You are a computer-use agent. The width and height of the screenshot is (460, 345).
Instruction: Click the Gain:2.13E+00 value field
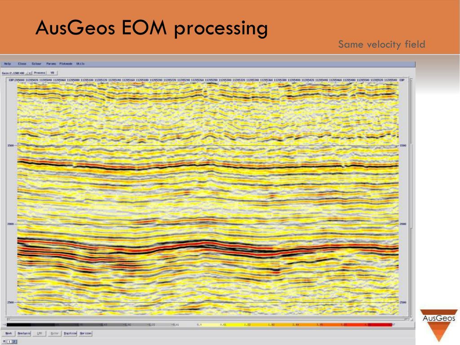coord(13,73)
